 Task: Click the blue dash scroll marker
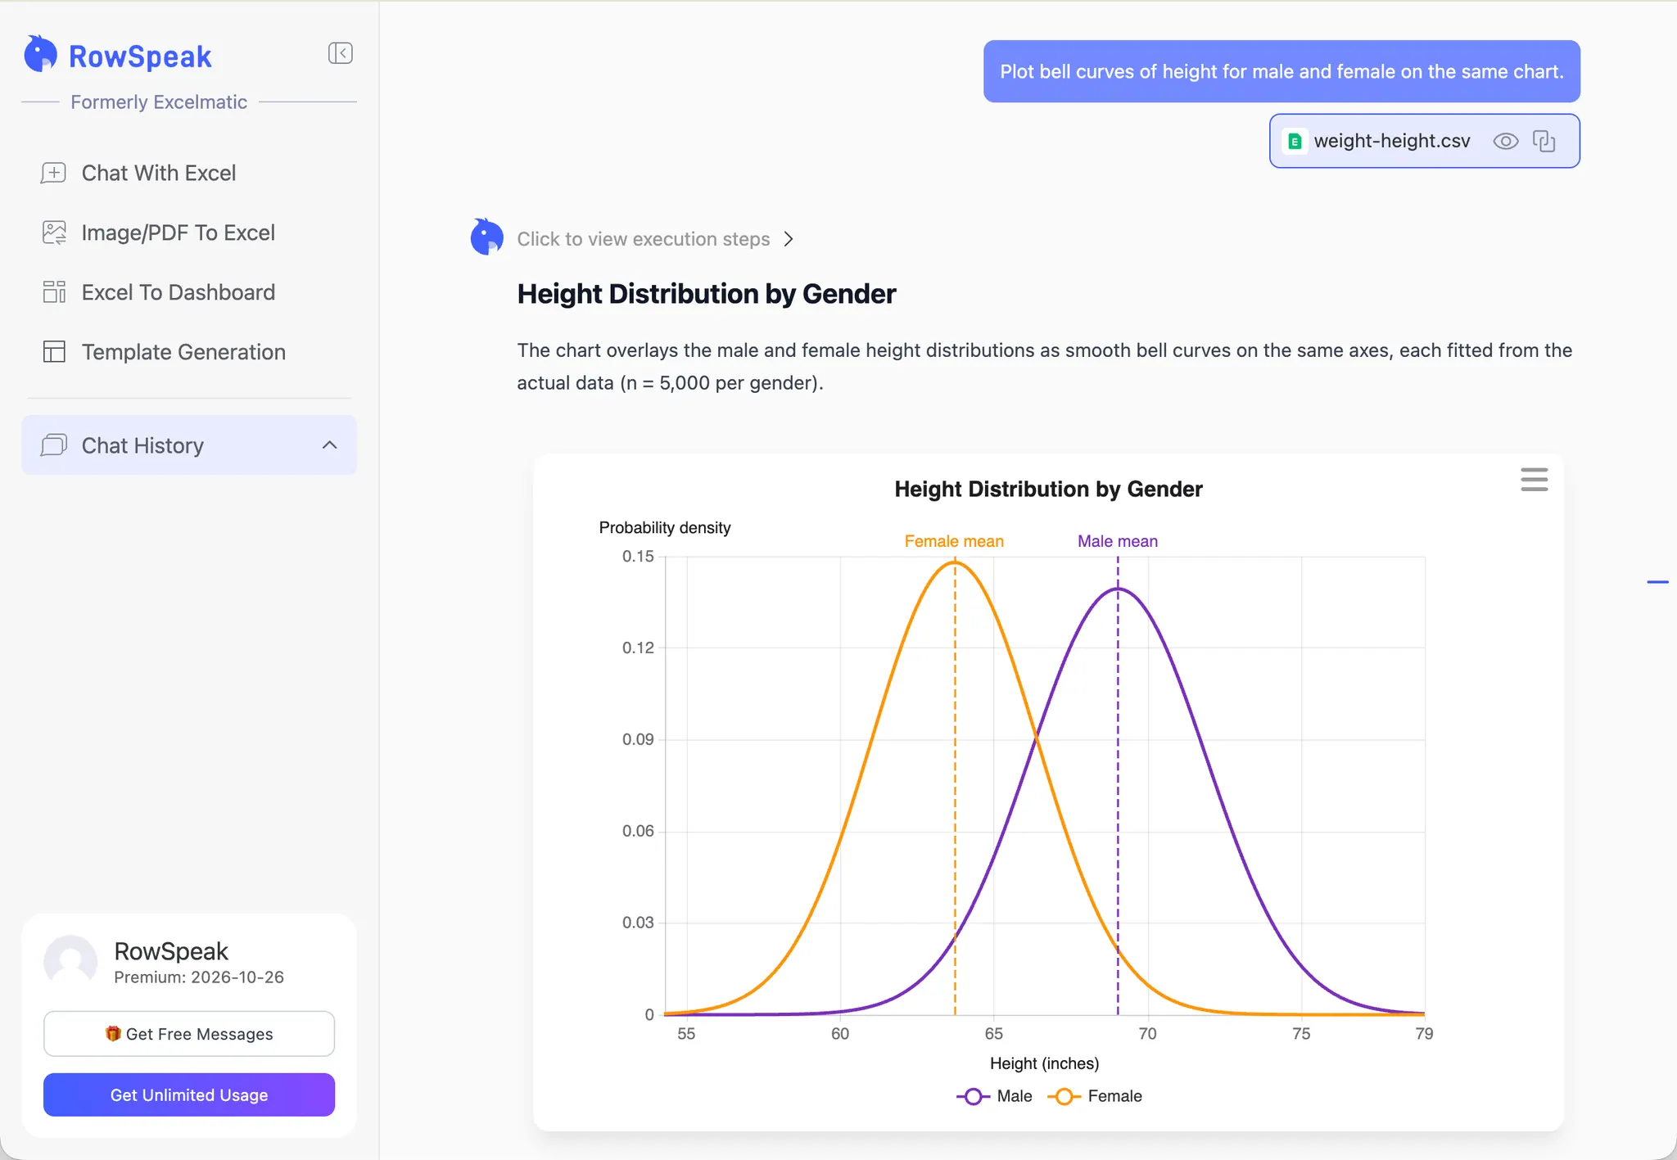point(1657,582)
